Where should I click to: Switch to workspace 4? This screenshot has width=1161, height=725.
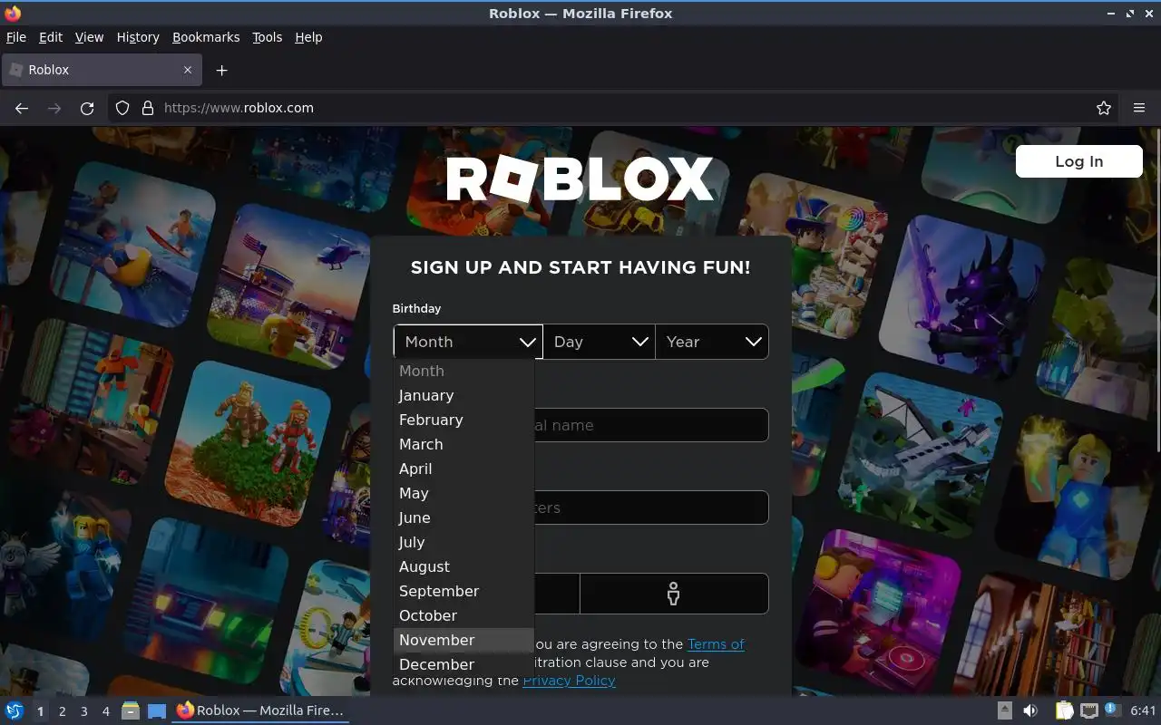coord(105,711)
